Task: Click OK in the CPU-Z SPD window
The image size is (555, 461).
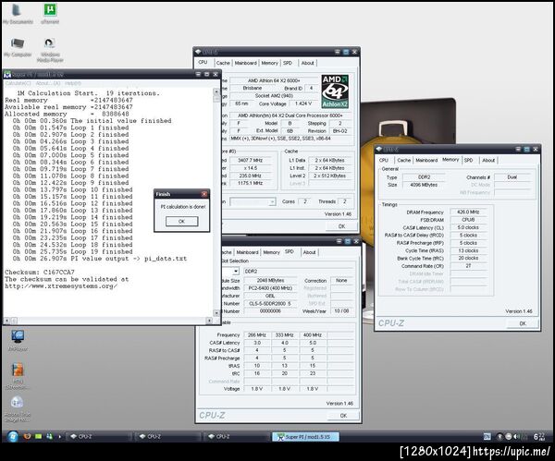Action: coord(343,416)
